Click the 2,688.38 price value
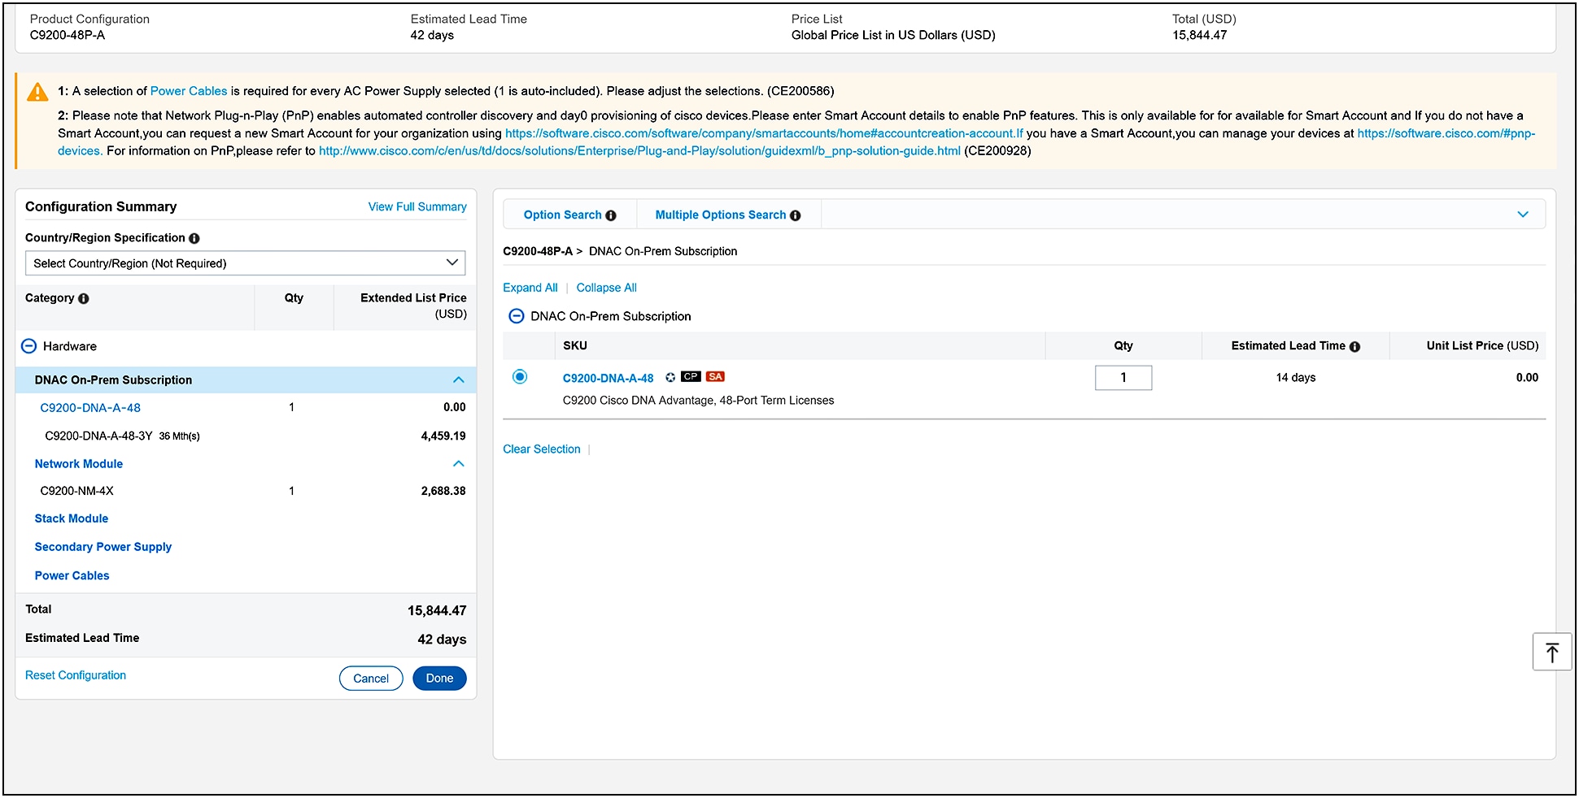The height and width of the screenshot is (798, 1579). pos(443,491)
